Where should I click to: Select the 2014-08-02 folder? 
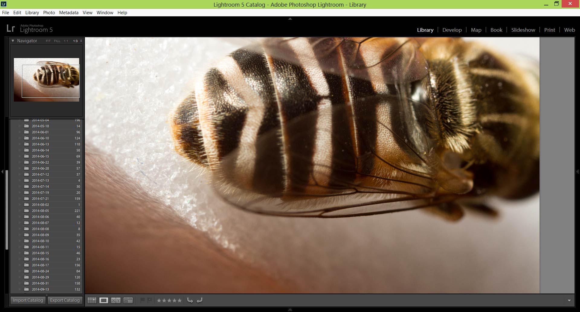tap(46, 205)
